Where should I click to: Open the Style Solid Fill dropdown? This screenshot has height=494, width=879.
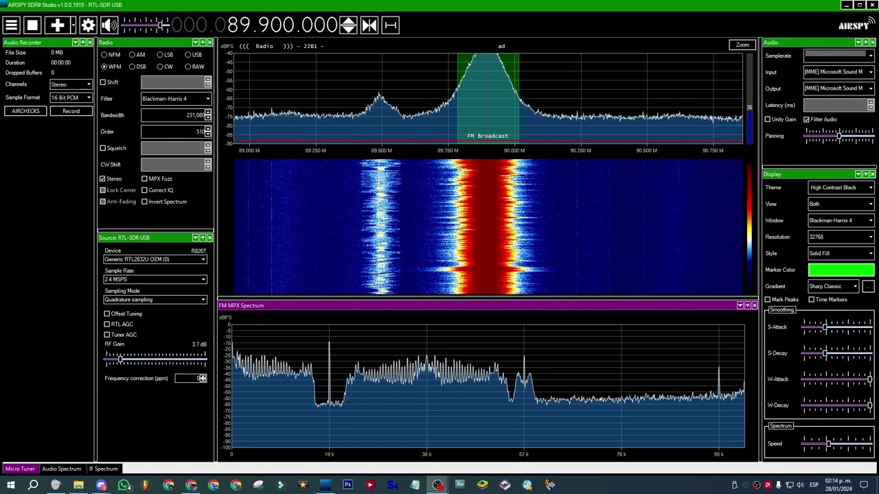[841, 253]
